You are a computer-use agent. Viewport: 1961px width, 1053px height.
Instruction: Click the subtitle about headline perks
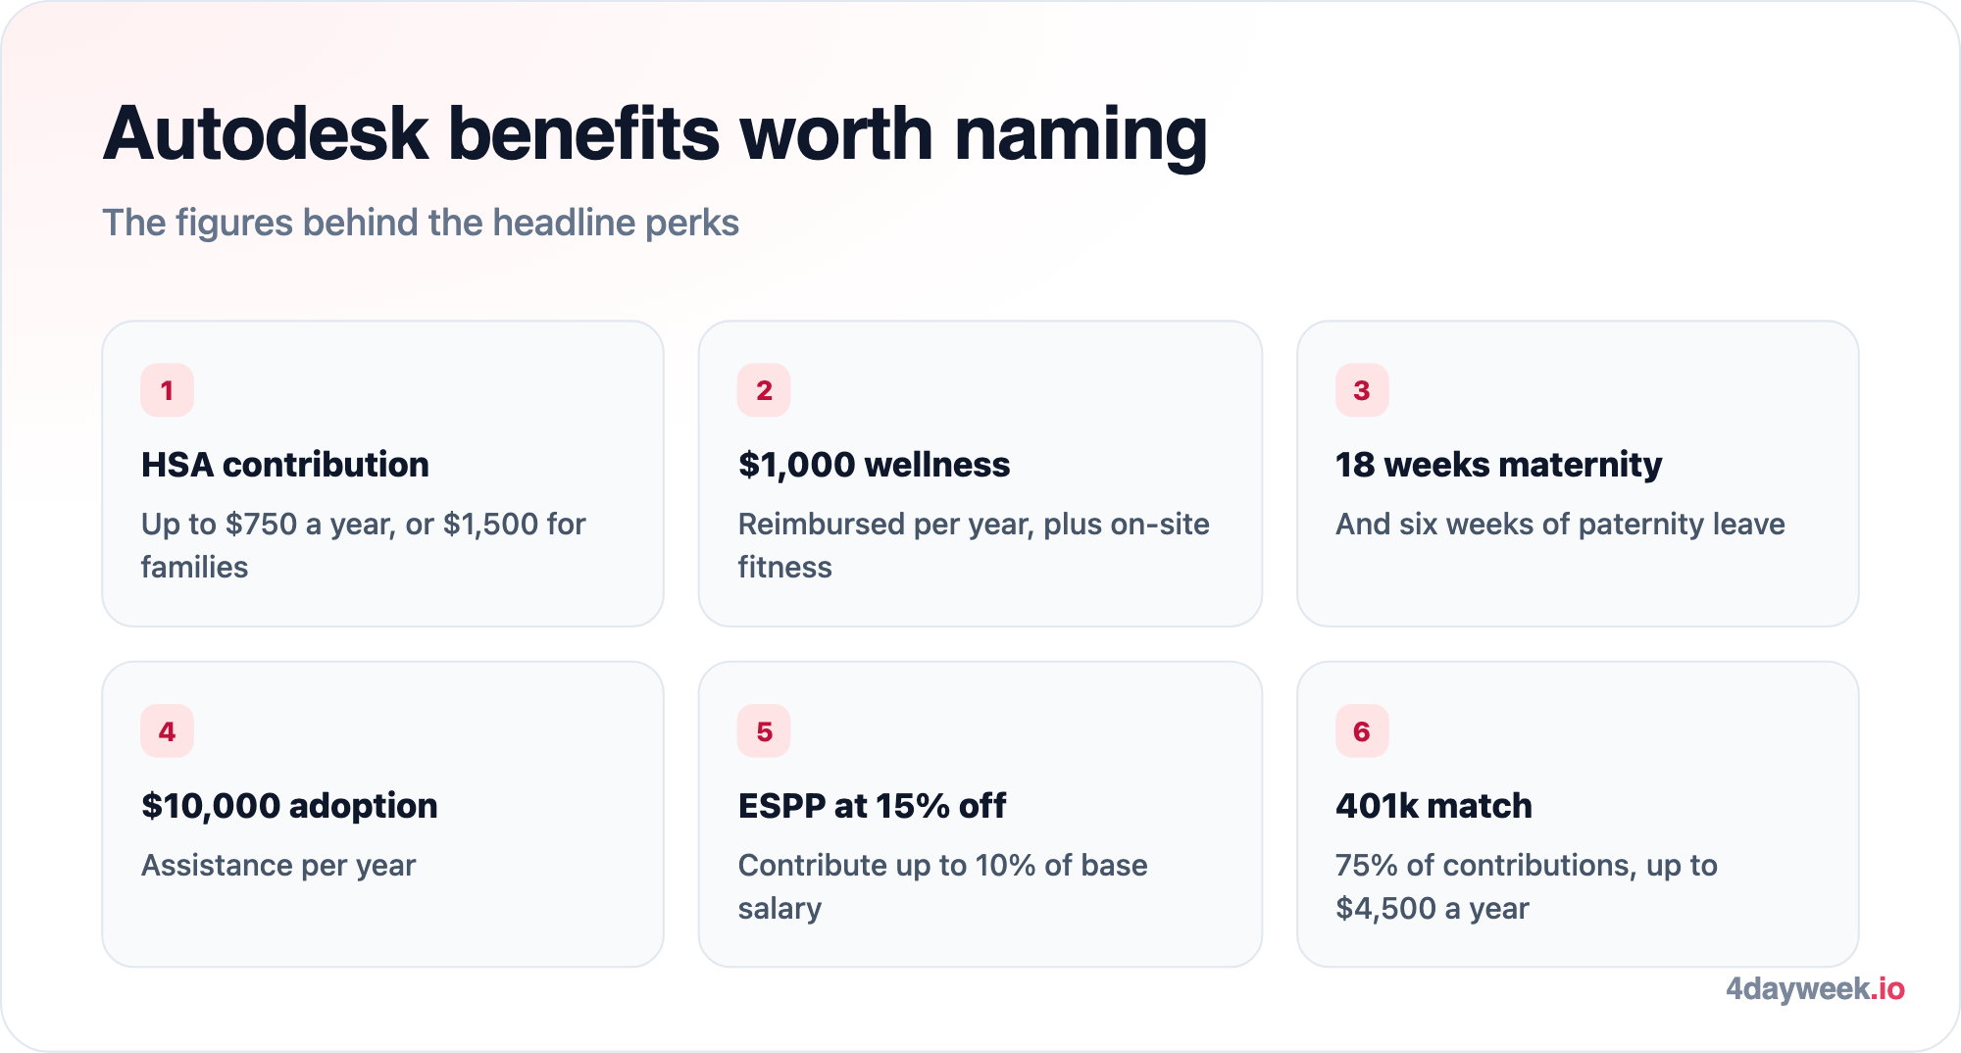[421, 223]
